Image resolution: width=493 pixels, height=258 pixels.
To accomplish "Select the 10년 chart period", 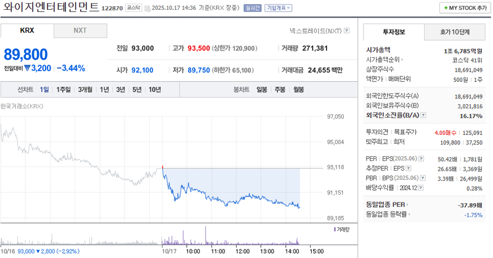I will point(155,89).
